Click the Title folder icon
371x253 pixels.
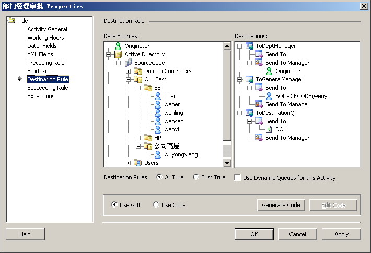(11, 20)
